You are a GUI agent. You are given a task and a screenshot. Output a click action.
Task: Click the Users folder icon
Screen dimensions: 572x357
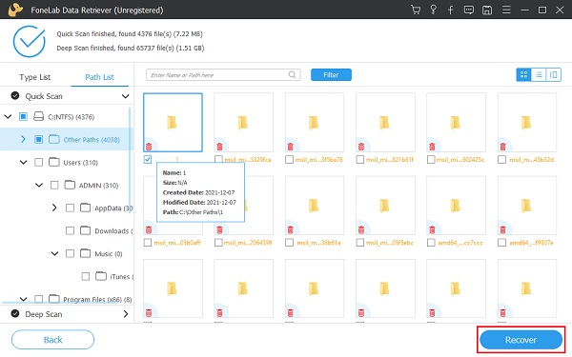[54, 162]
